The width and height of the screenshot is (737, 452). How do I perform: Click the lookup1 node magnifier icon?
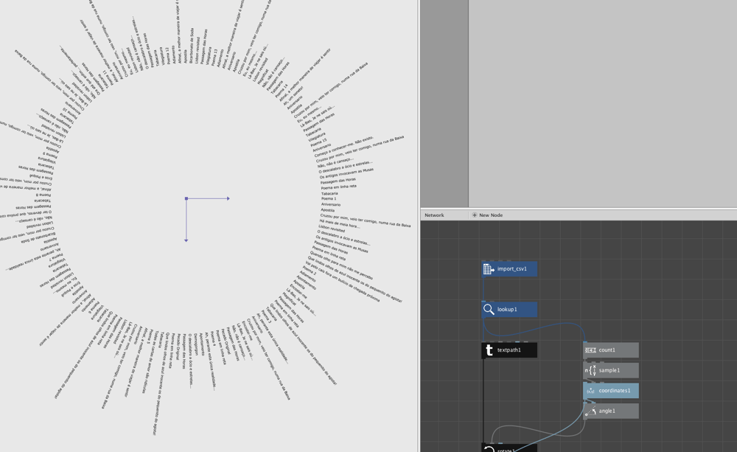click(489, 310)
